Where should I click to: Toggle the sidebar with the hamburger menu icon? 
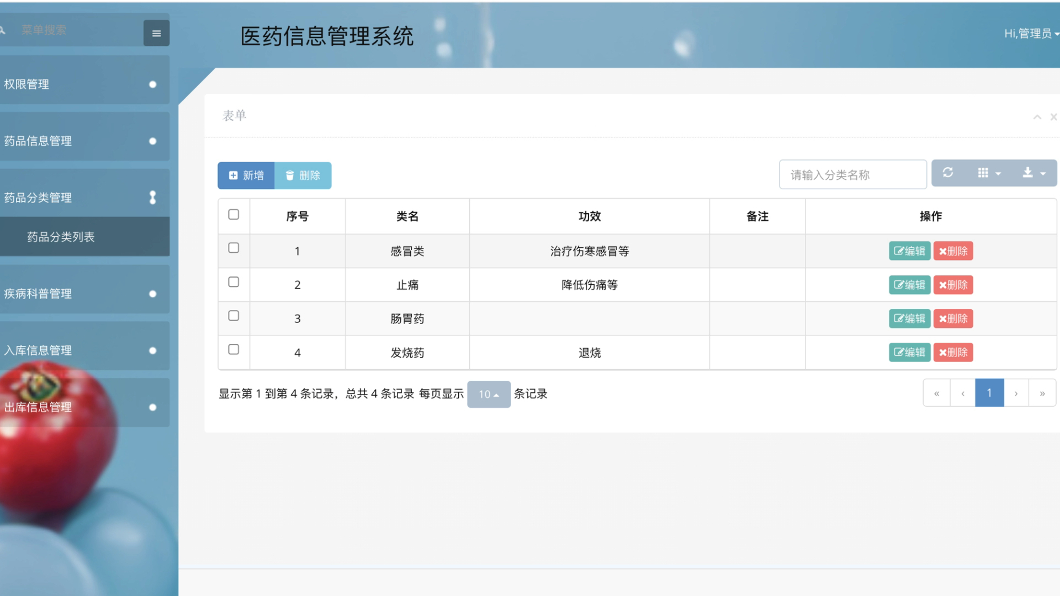[x=156, y=33]
